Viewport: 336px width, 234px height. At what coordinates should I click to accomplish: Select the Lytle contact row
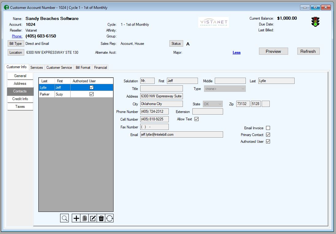[76, 88]
